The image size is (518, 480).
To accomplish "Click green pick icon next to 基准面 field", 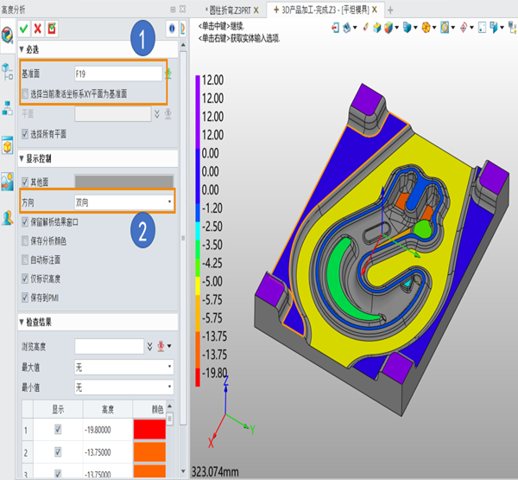I will (x=168, y=74).
